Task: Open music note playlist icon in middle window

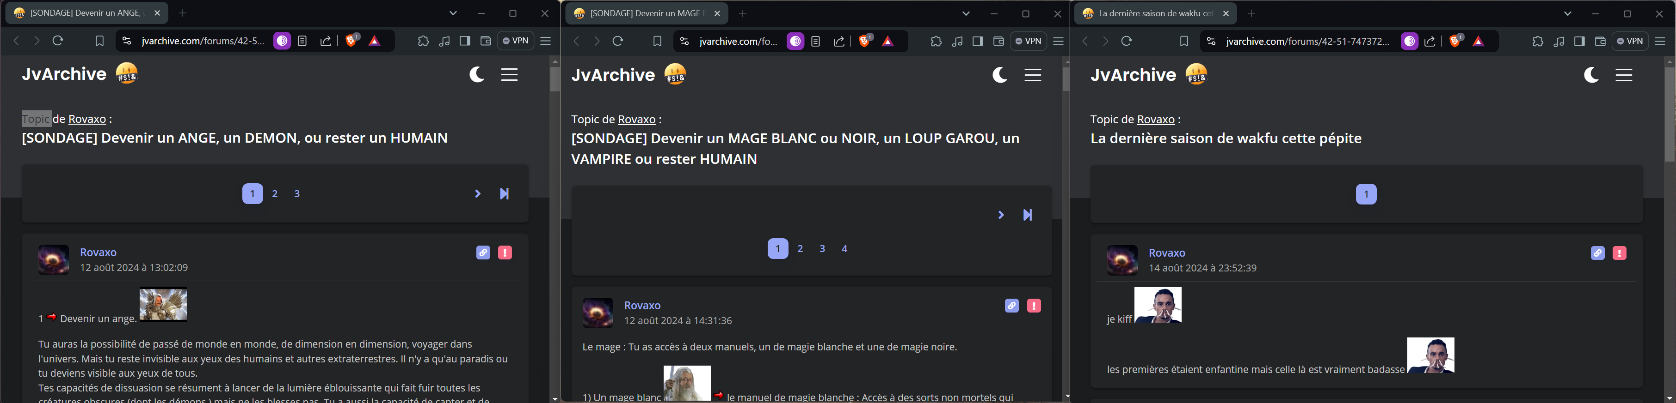Action: point(957,41)
